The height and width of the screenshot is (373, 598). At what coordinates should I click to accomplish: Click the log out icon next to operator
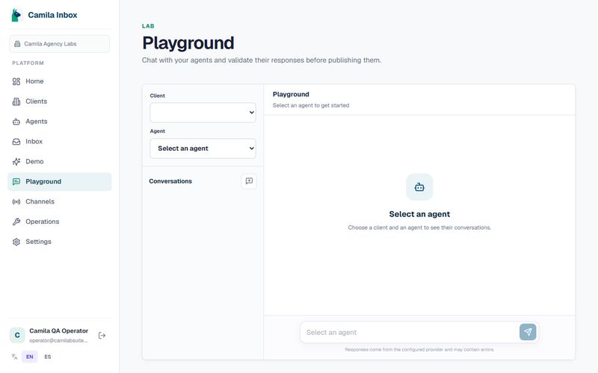click(102, 335)
